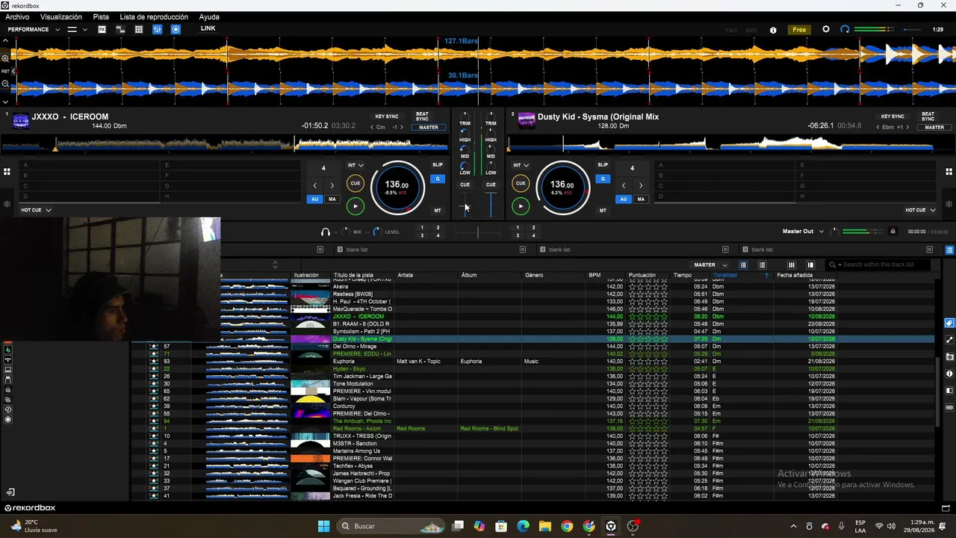The image size is (956, 538).
Task: Enable SLIP mode on deck 1
Action: (438, 165)
